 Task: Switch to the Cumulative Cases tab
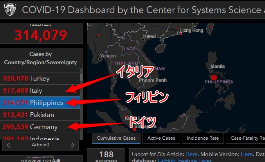(x=116, y=138)
